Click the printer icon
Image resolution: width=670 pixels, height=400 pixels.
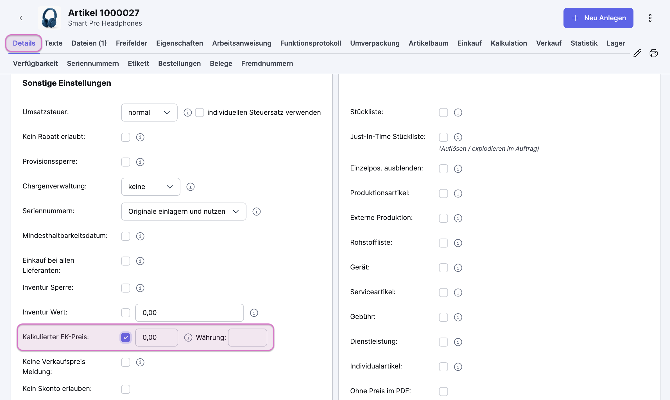(x=653, y=53)
